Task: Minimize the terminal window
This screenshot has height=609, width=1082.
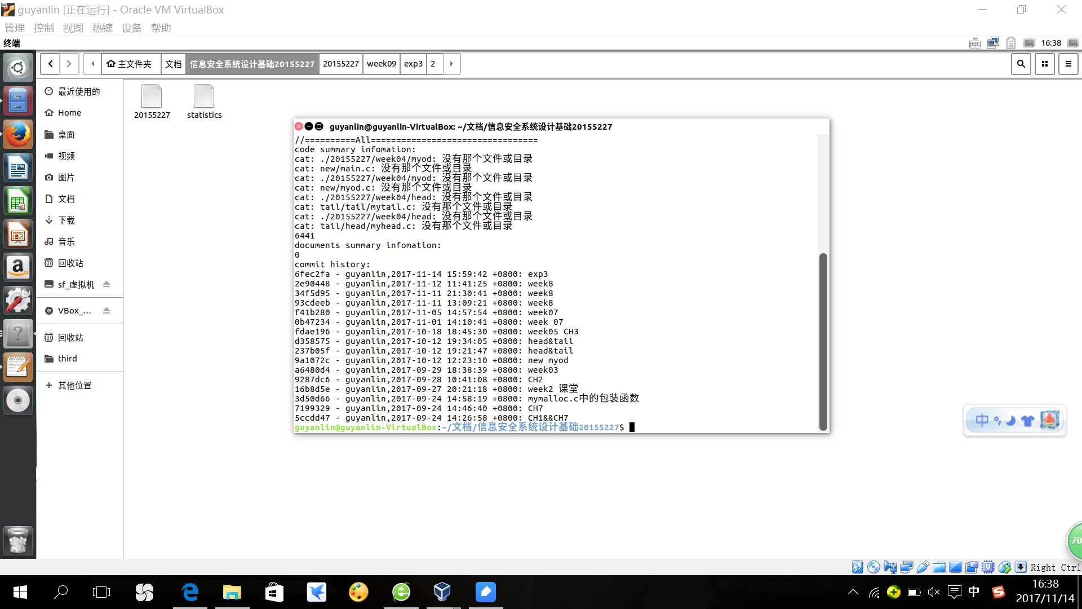Action: (x=309, y=126)
